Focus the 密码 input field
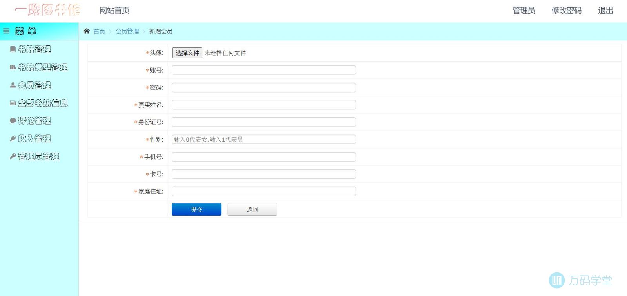627x296 pixels. coord(264,87)
